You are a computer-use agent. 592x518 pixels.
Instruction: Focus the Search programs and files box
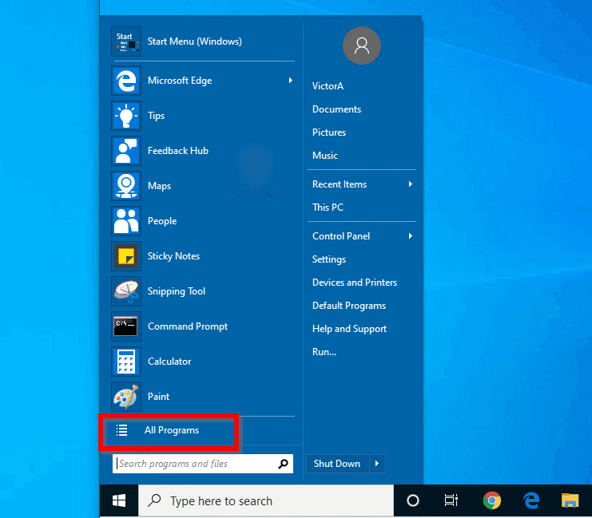203,464
